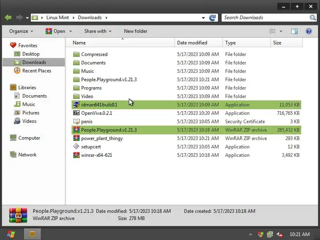Expand the chevron after Downloads breadcrumb
This screenshot has width=320, height=240.
[x=106, y=18]
